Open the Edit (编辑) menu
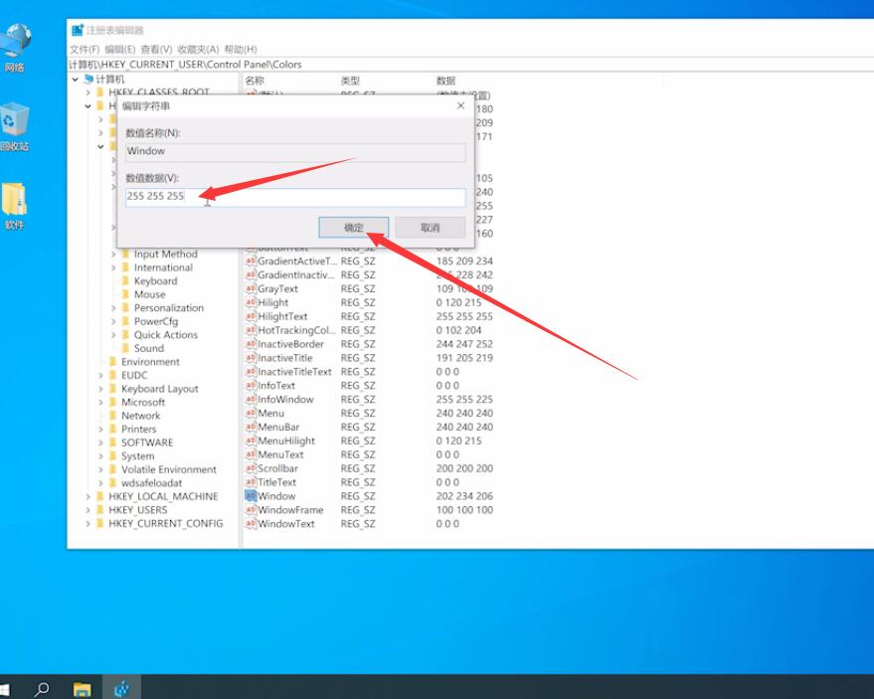 click(x=120, y=49)
